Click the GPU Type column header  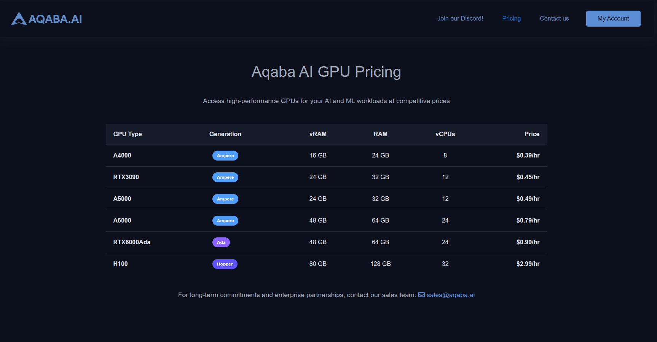(x=128, y=134)
